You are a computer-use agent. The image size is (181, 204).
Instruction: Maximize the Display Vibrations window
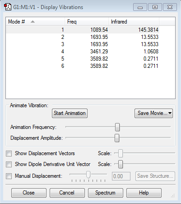click(x=155, y=7)
